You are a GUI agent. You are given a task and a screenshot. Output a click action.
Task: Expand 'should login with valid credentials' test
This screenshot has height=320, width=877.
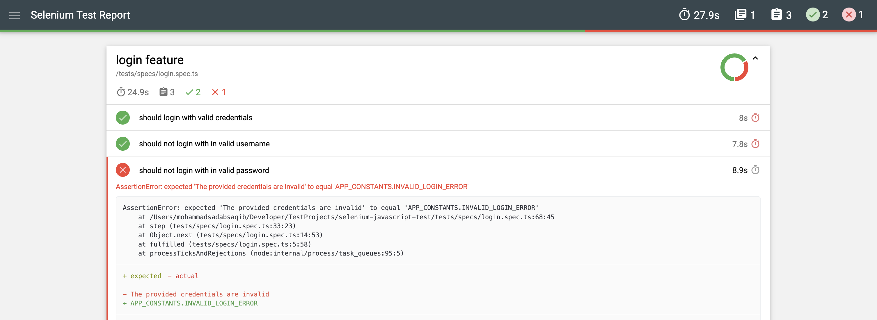(438, 118)
